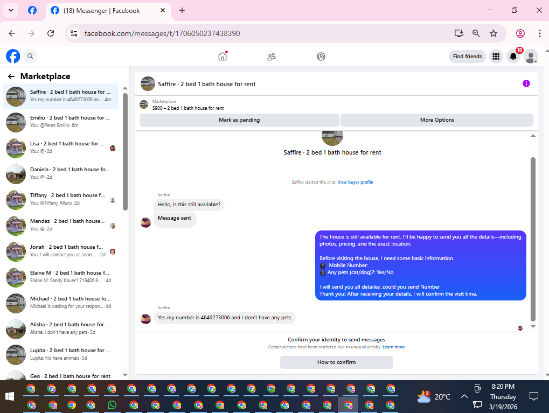Open Windows Start menu
The height and width of the screenshot is (413, 549).
pos(10,396)
